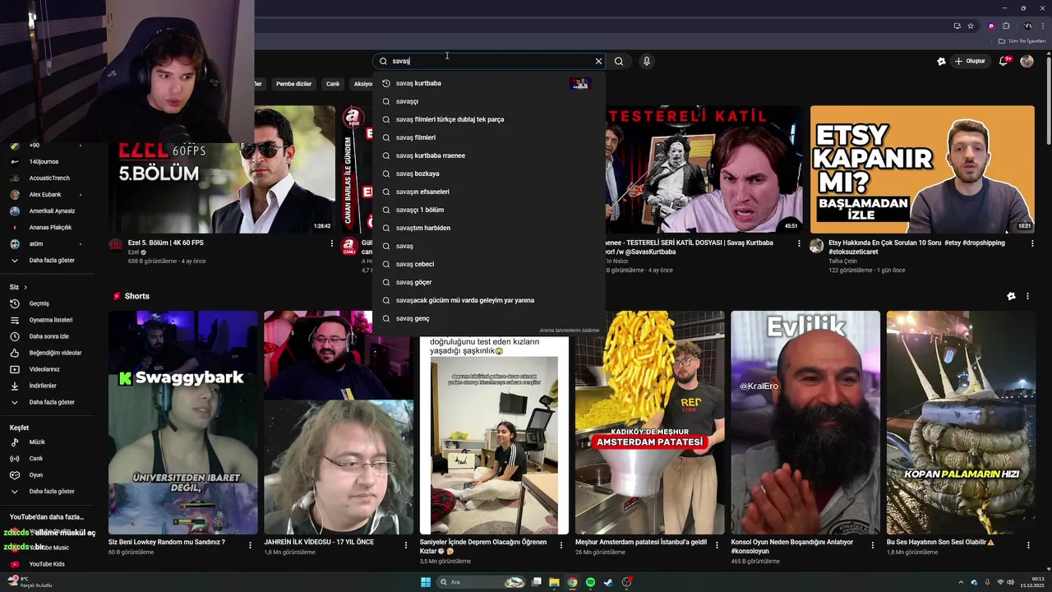Expand the Siz section chevron

(25, 287)
